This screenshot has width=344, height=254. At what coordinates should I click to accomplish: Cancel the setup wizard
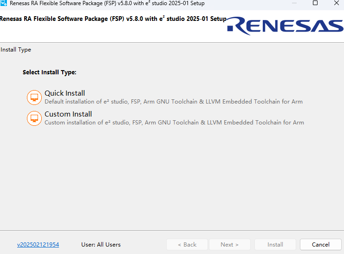coord(320,245)
